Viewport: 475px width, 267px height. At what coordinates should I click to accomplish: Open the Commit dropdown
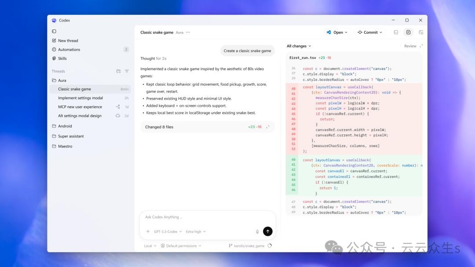pyautogui.click(x=370, y=32)
